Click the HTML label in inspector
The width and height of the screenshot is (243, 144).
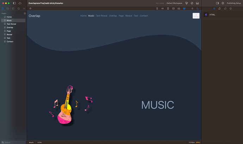pos(212,15)
